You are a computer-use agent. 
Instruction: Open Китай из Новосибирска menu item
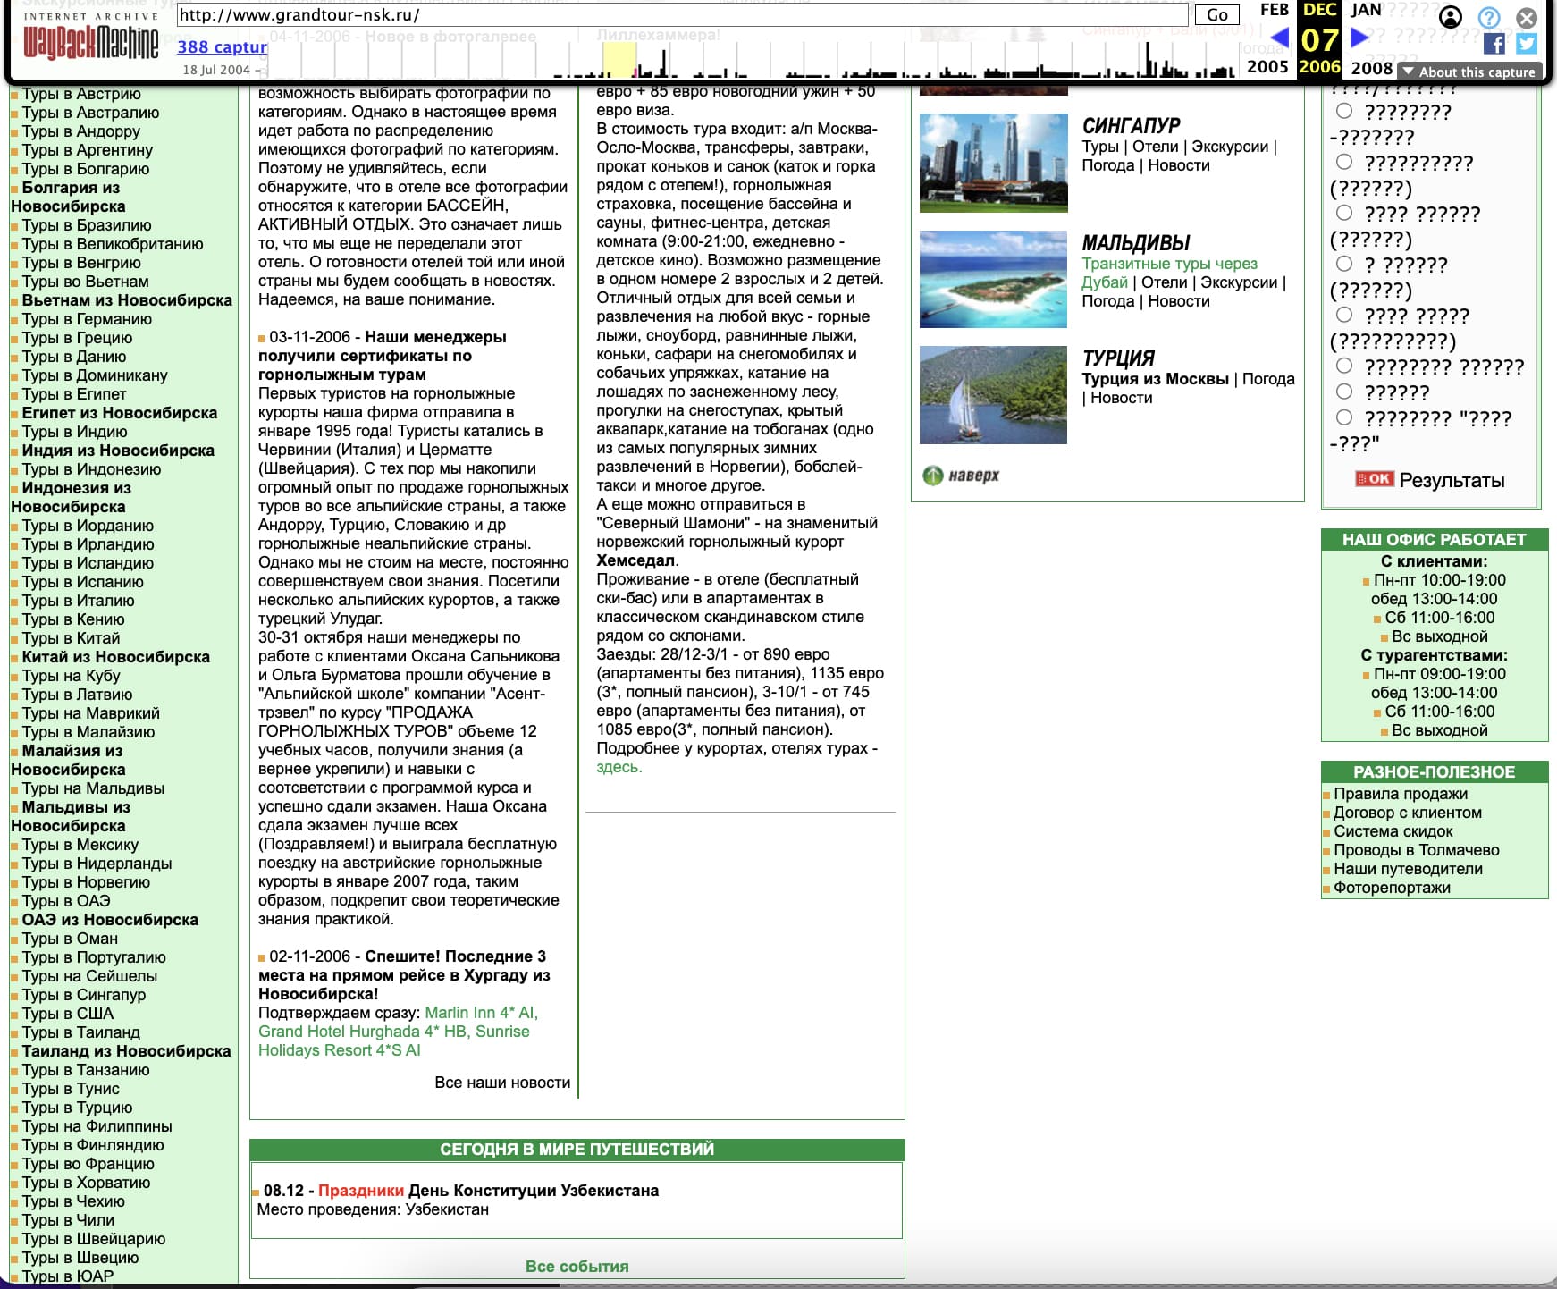click(x=116, y=657)
